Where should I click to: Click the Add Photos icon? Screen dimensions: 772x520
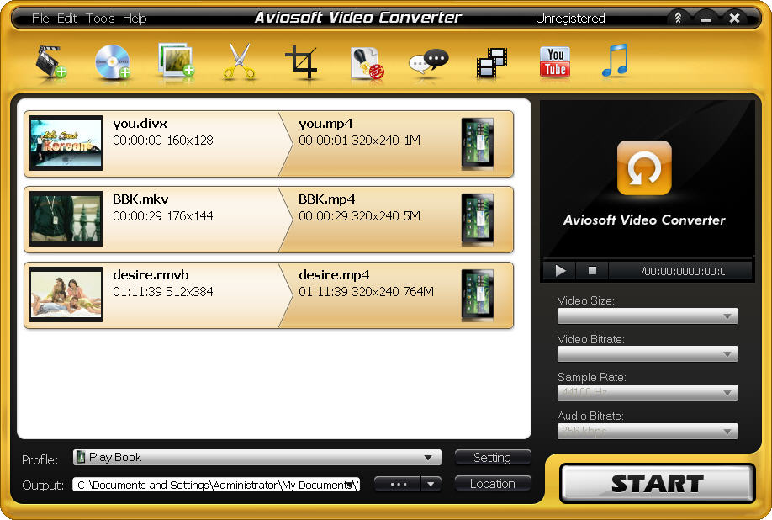(176, 60)
